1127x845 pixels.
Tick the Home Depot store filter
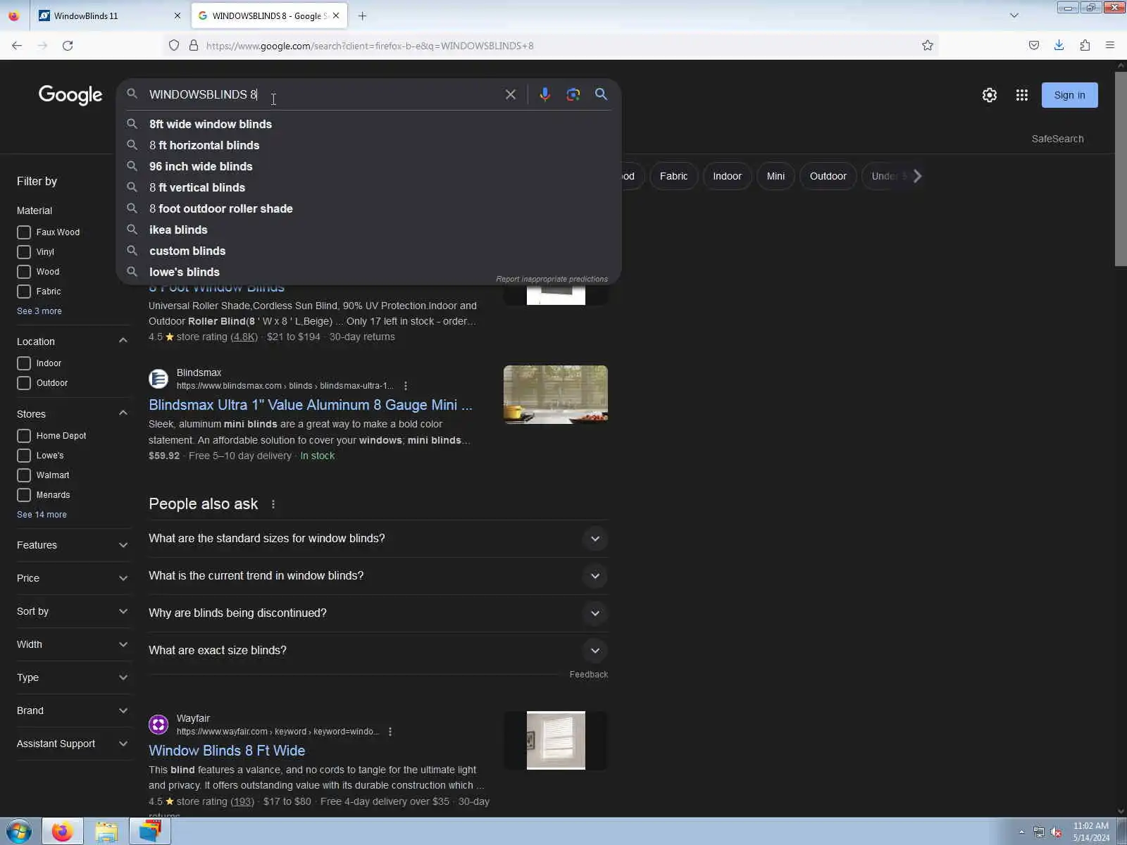24,436
